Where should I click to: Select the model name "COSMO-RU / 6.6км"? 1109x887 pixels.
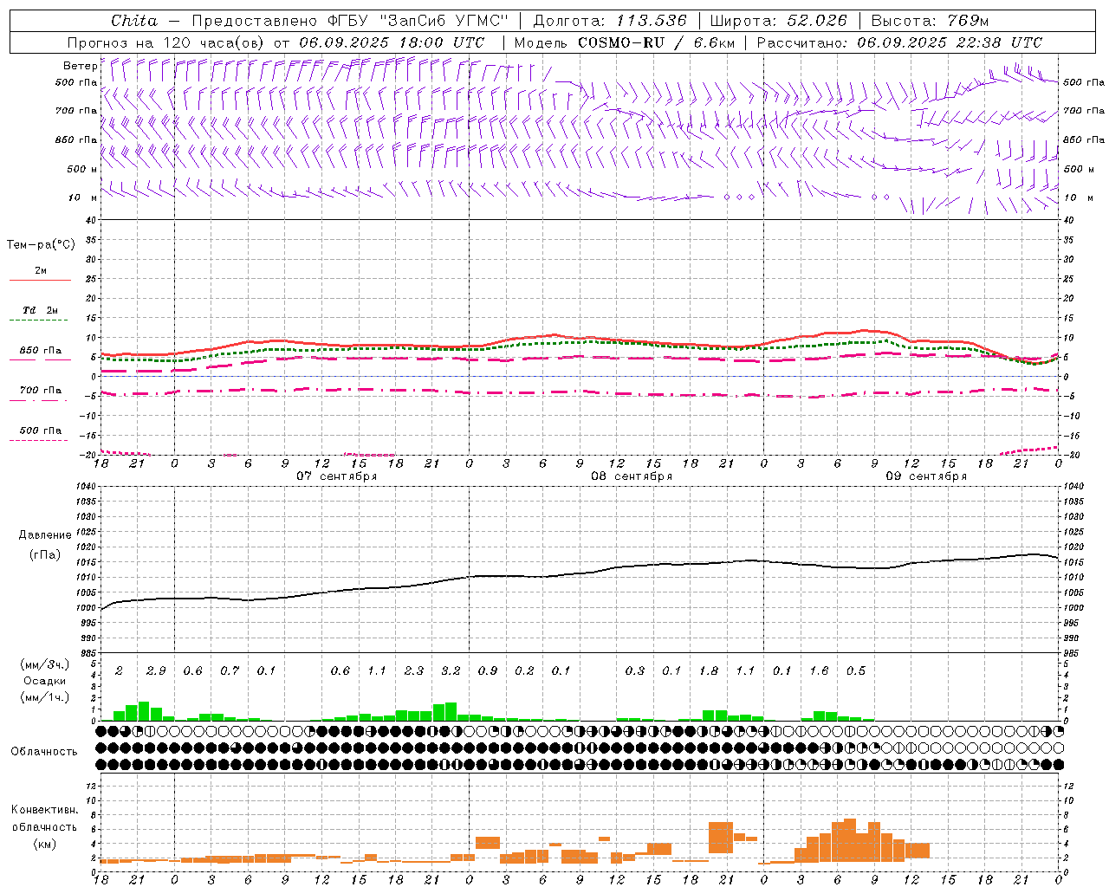click(656, 42)
